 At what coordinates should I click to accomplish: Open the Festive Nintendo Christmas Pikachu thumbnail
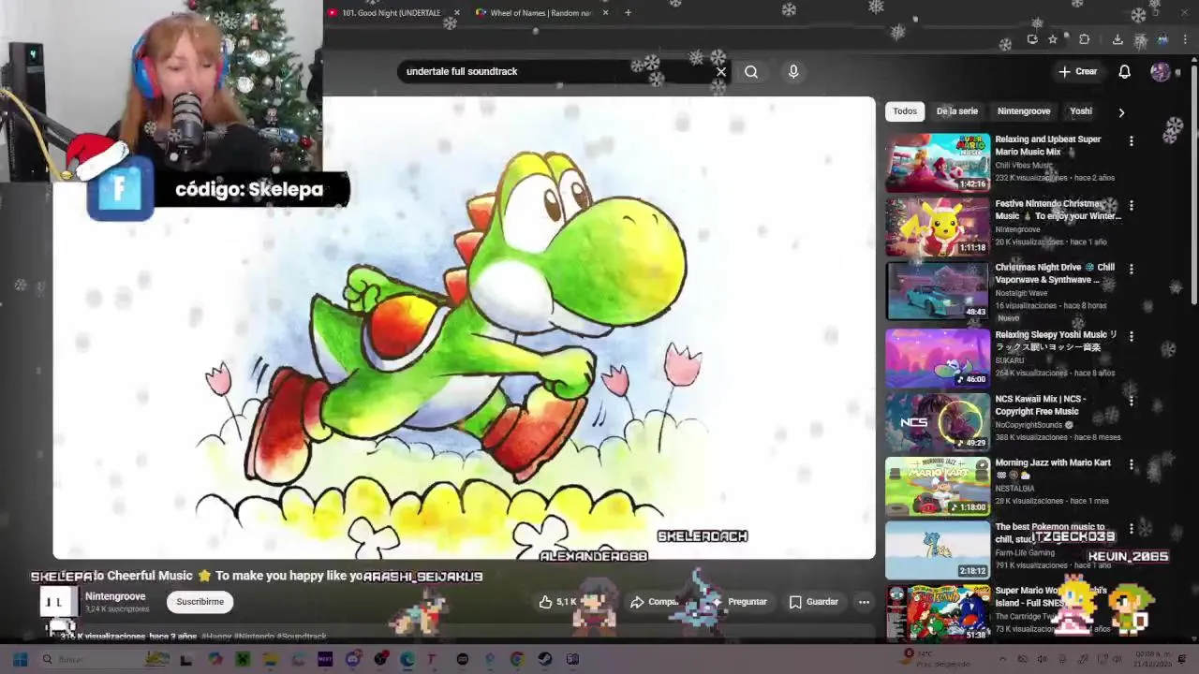938,227
